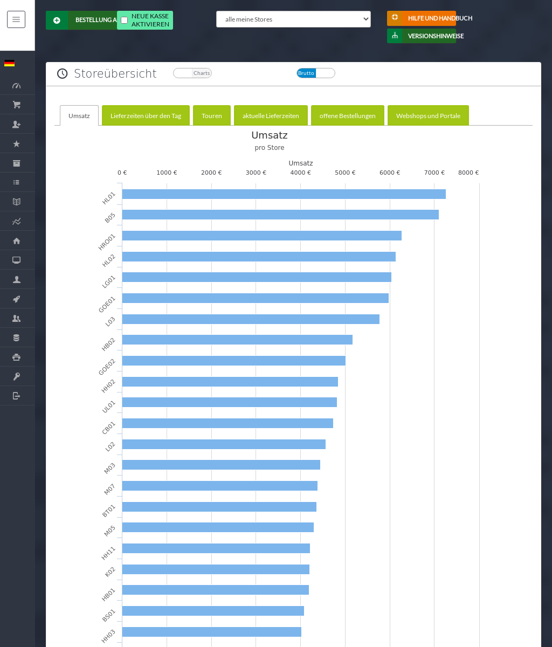Click the line chart statistics icon
This screenshot has height=647, width=552.
[17, 221]
